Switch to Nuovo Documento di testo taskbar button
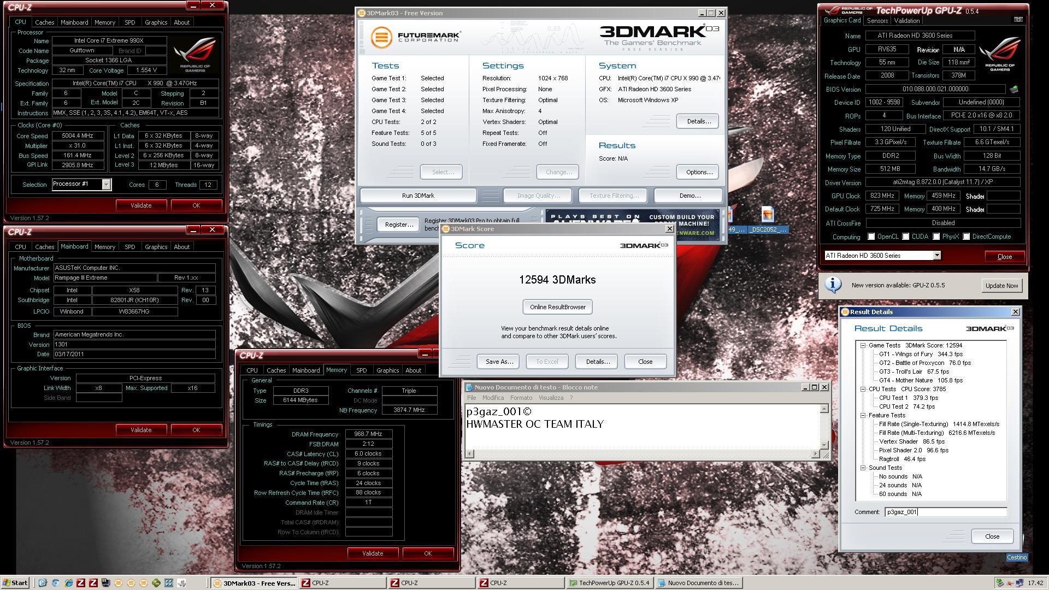This screenshot has height=590, width=1049. point(699,583)
